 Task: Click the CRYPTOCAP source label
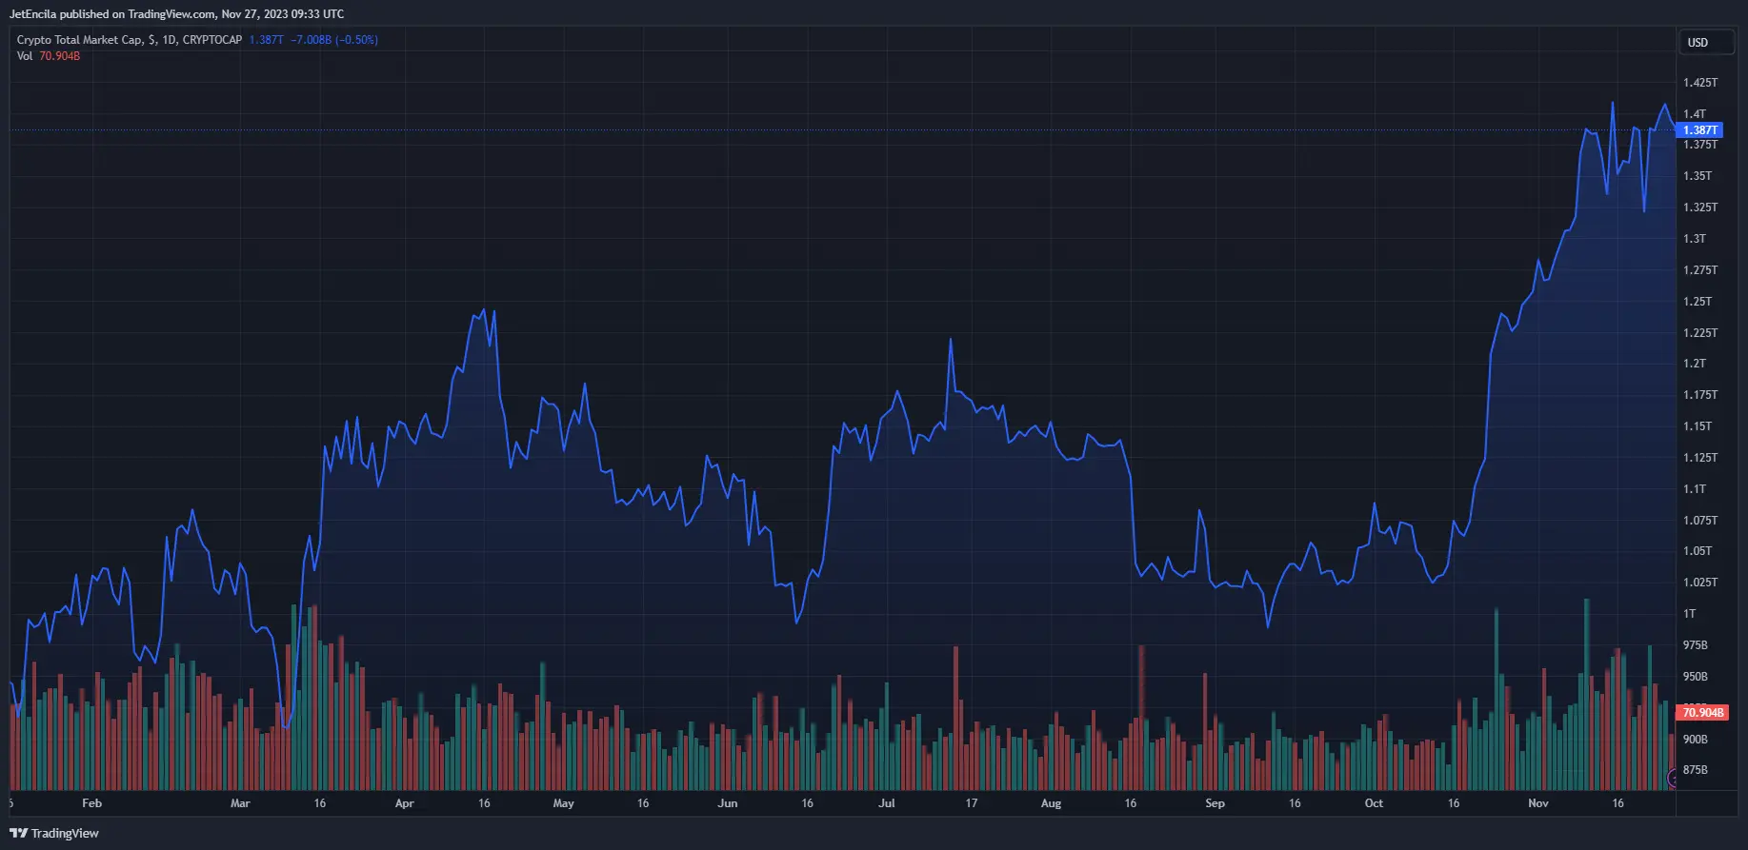tap(212, 40)
